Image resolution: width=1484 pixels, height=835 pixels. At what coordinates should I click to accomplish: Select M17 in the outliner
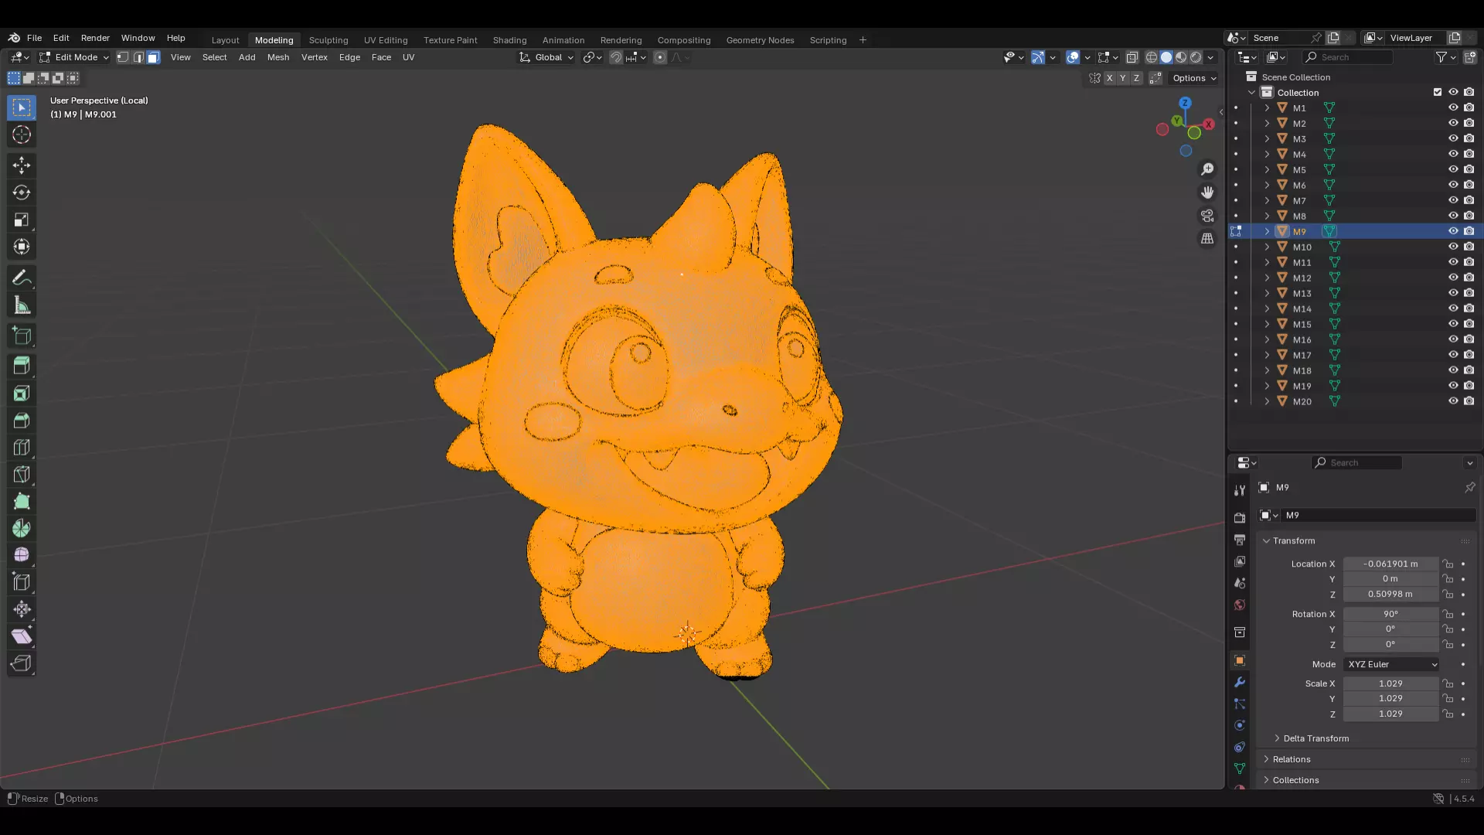(x=1302, y=355)
